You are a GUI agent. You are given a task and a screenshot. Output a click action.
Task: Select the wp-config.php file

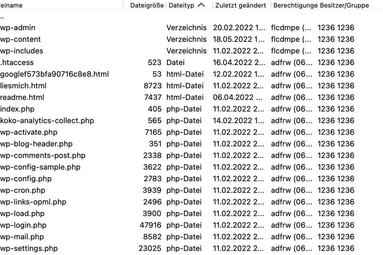pyautogui.click(x=26, y=179)
